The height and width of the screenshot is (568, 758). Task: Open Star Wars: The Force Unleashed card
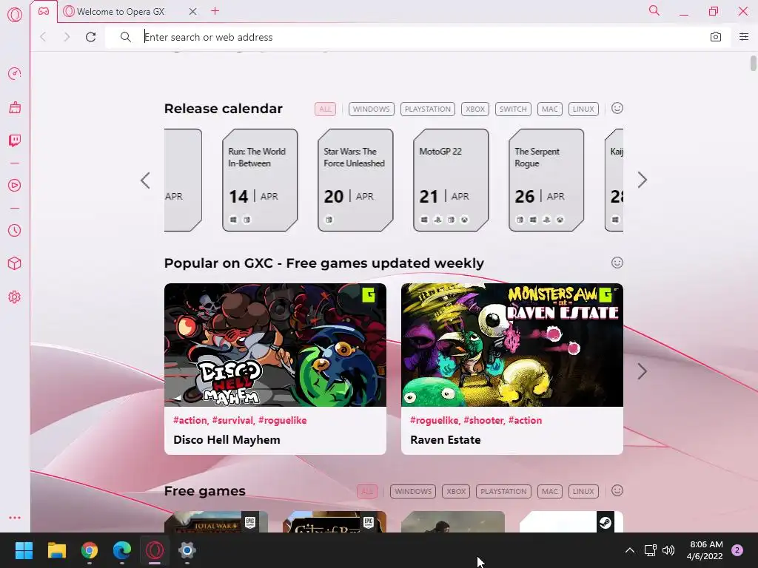click(x=355, y=180)
